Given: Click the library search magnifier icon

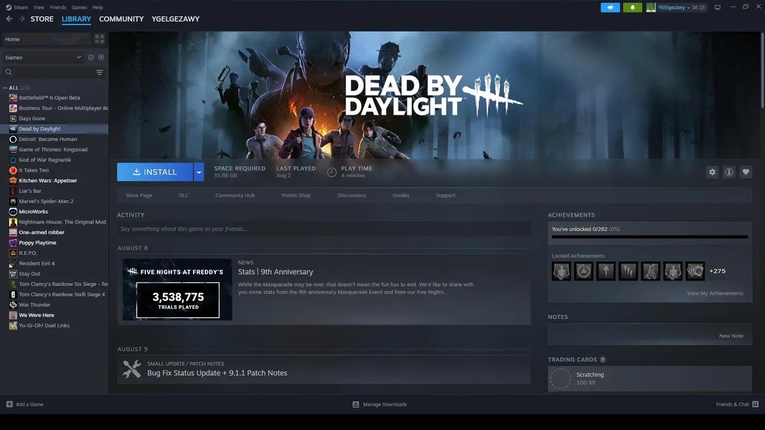Looking at the screenshot, I should pyautogui.click(x=9, y=72).
